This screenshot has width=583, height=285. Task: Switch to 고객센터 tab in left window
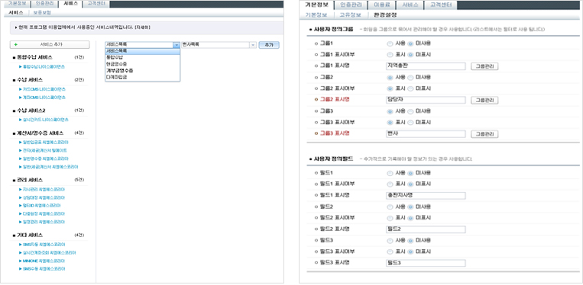(96, 3)
